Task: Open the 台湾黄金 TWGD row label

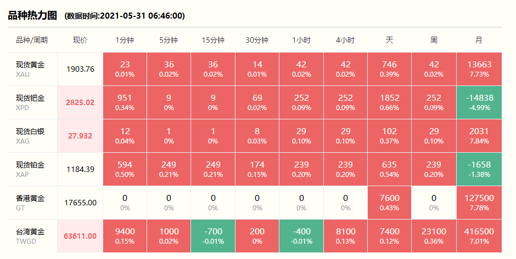Action: [x=30, y=236]
